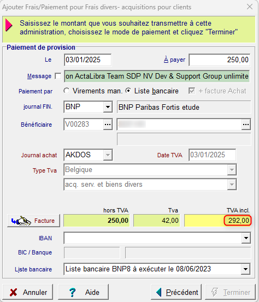
Task: Click the Facture button with hand icon
Action: tap(33, 221)
